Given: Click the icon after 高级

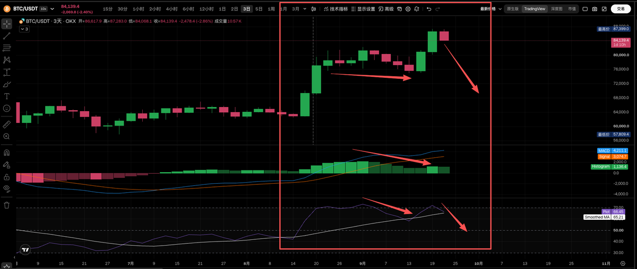Looking at the screenshot, I should (x=399, y=9).
